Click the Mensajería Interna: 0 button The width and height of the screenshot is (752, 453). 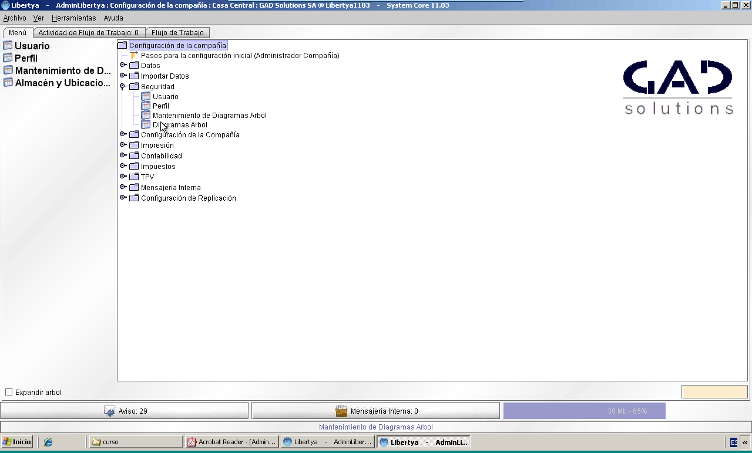click(376, 411)
